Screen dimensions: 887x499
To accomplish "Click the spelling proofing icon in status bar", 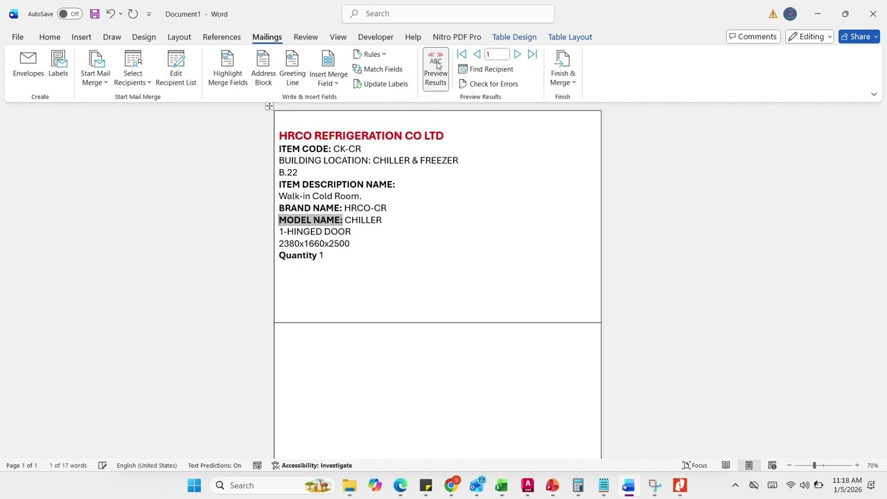I will pos(102,466).
